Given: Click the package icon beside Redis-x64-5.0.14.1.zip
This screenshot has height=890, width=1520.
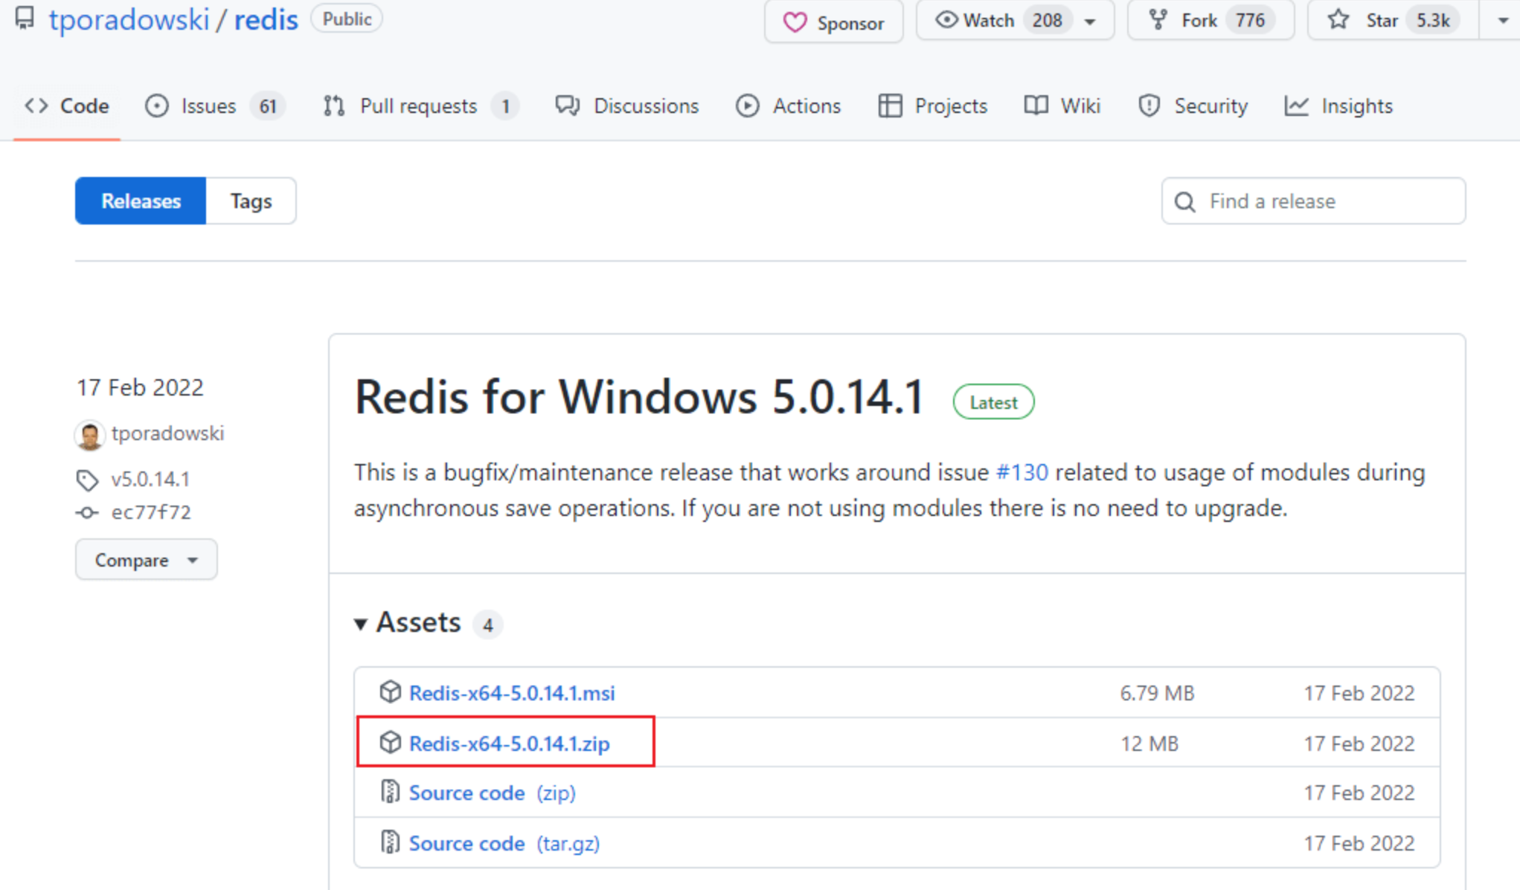Looking at the screenshot, I should tap(390, 742).
